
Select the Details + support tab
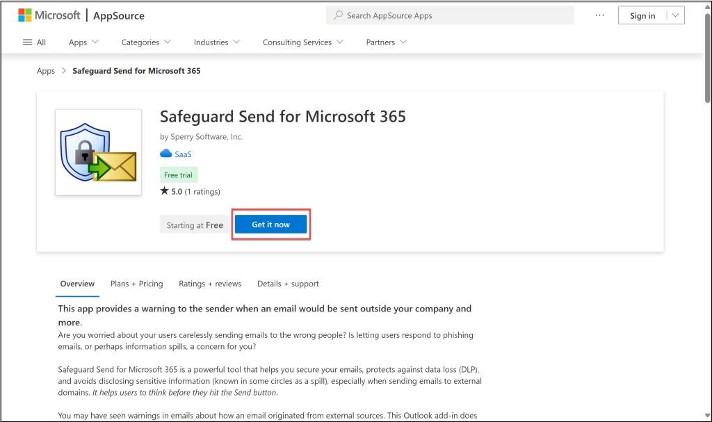point(288,284)
